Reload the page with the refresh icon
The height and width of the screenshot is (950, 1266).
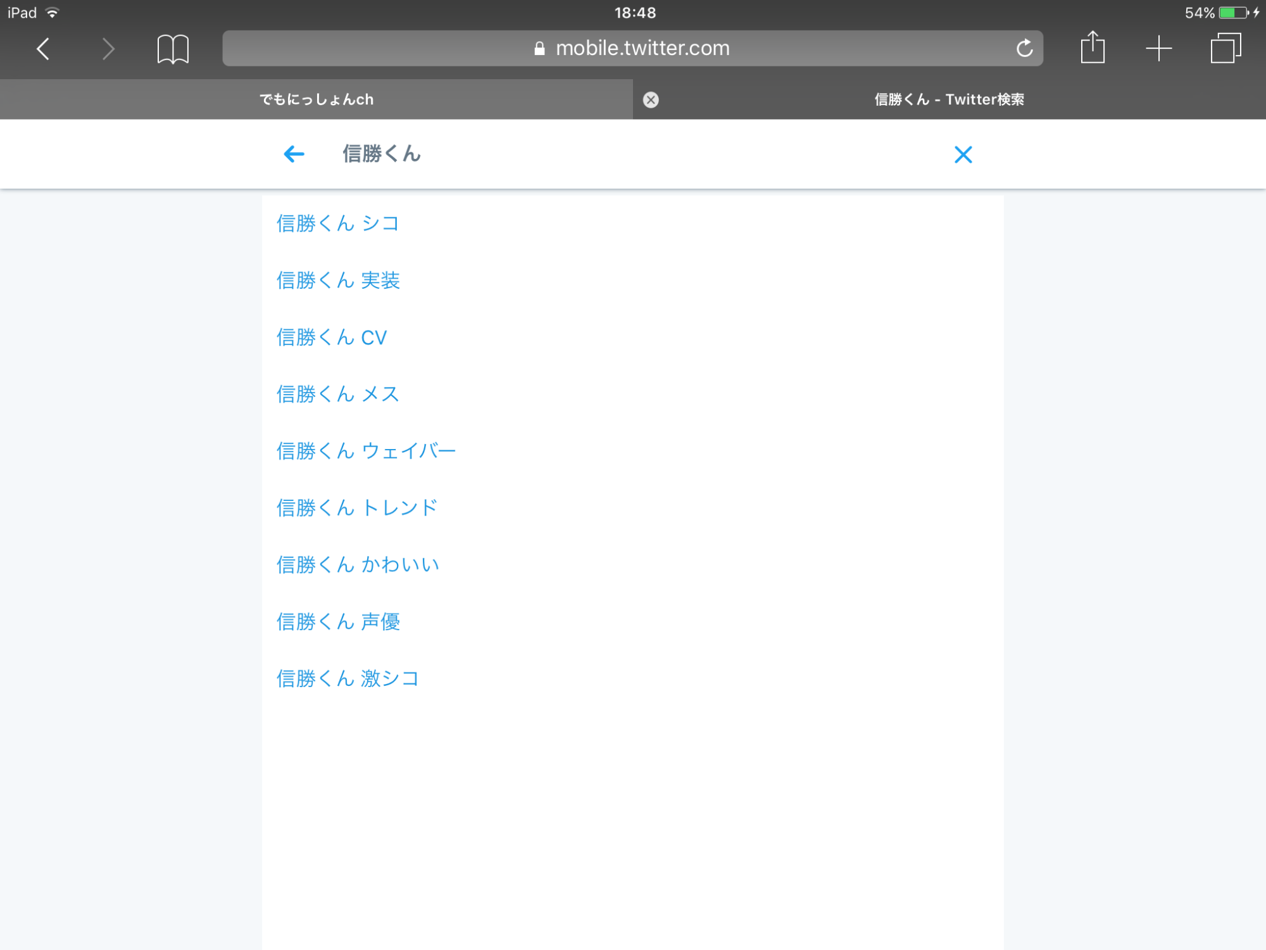coord(1024,48)
